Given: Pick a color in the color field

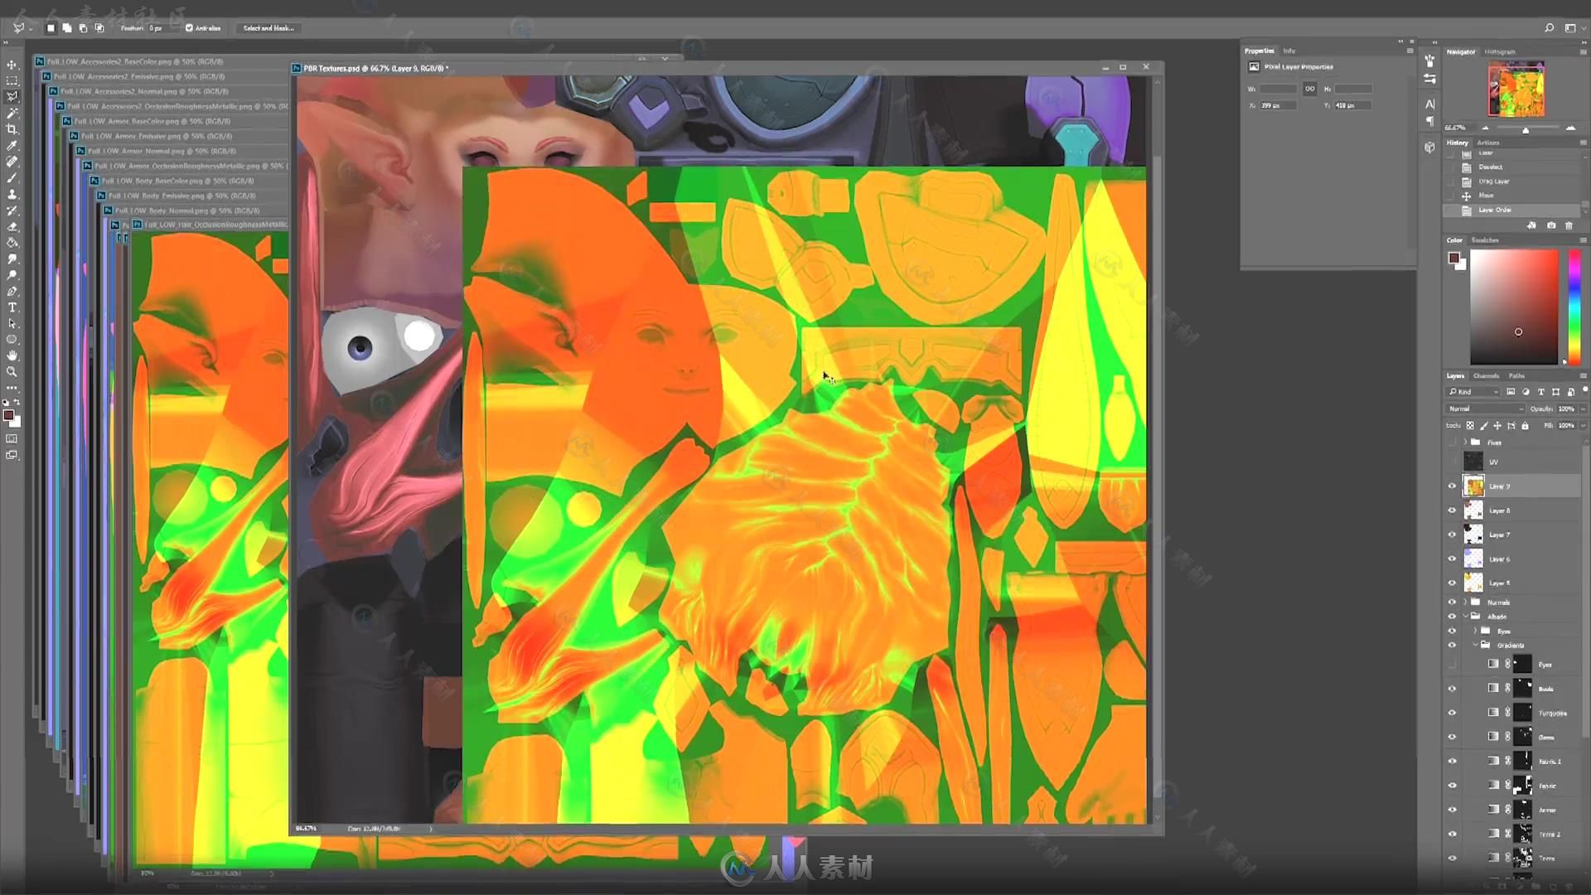Looking at the screenshot, I should (1514, 307).
